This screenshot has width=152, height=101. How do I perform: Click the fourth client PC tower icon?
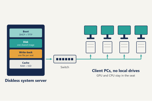pos(141,47)
